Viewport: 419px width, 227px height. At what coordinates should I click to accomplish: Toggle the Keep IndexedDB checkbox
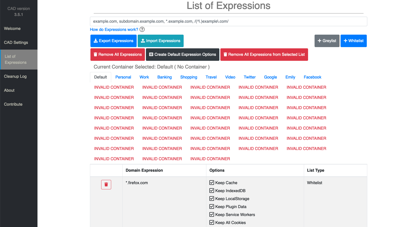point(212,191)
